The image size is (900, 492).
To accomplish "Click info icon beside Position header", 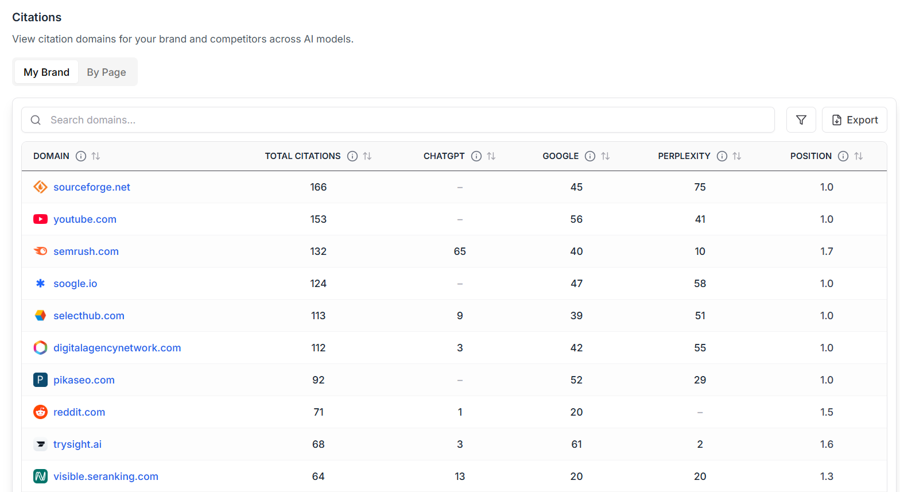I will point(843,156).
